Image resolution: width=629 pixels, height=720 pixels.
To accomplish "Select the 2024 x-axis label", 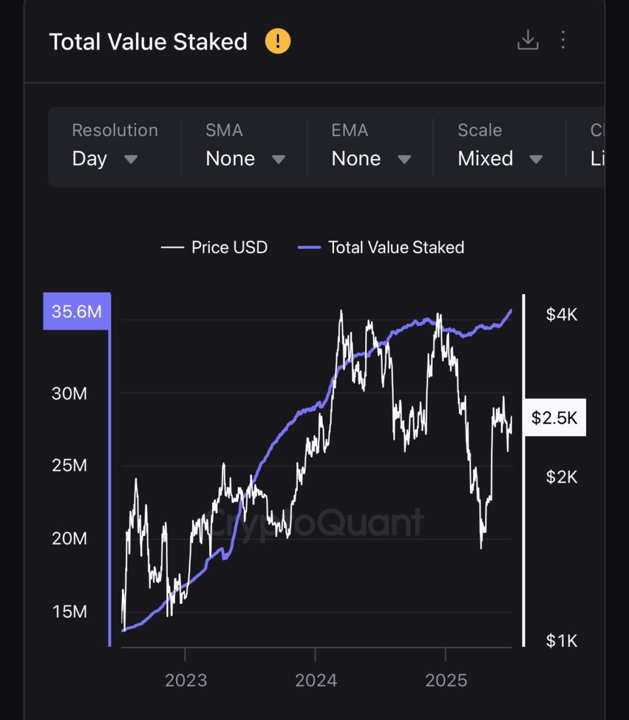I will coord(316,681).
